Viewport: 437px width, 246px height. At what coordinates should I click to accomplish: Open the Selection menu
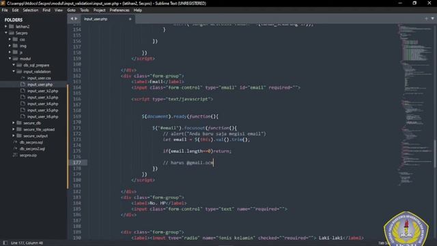tap(30, 10)
